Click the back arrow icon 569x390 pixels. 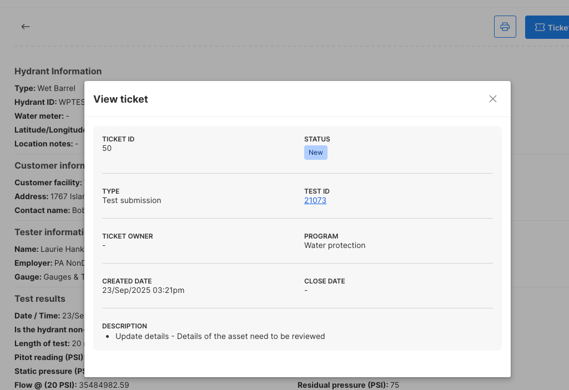[x=26, y=27]
